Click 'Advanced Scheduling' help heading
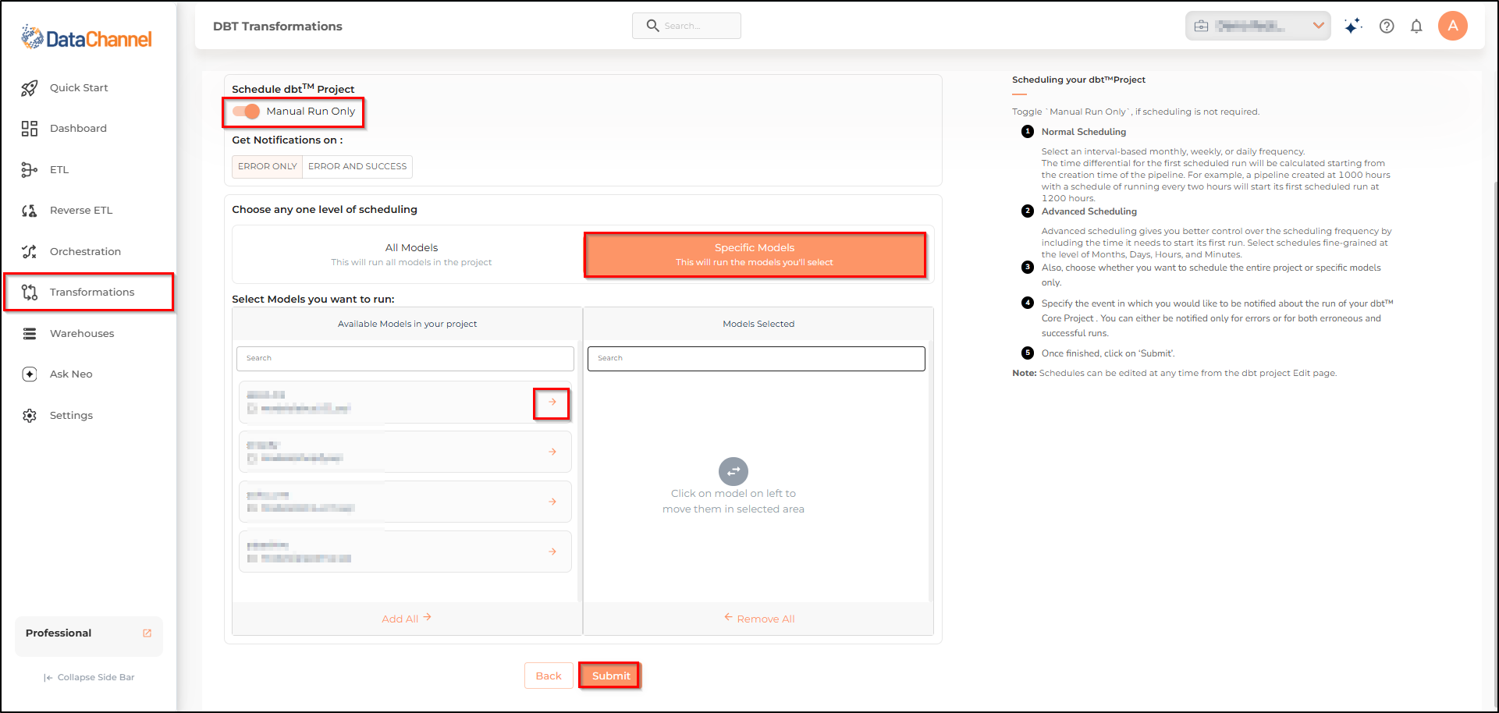The width and height of the screenshot is (1499, 713). [x=1089, y=211]
